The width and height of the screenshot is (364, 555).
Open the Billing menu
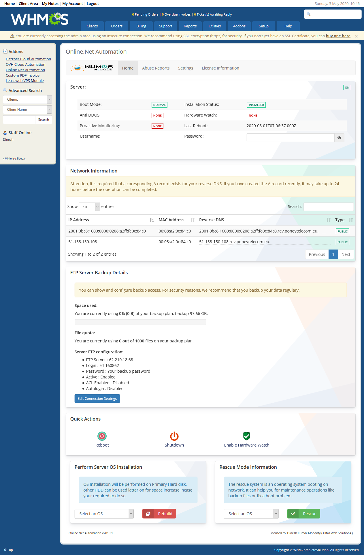(141, 26)
